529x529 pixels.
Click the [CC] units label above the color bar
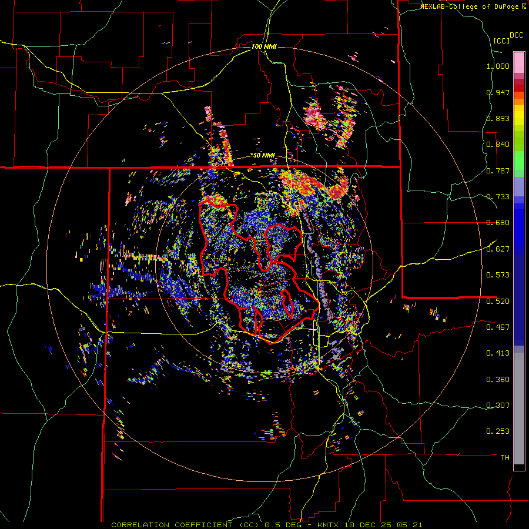coord(501,41)
